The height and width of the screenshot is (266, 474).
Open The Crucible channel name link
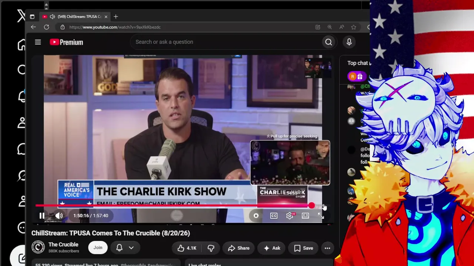tap(63, 245)
